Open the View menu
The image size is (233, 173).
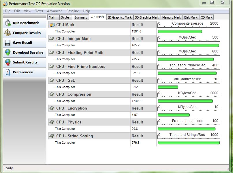pyautogui.click(x=27, y=11)
